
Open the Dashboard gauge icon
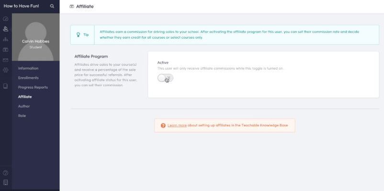pyautogui.click(x=6, y=19)
